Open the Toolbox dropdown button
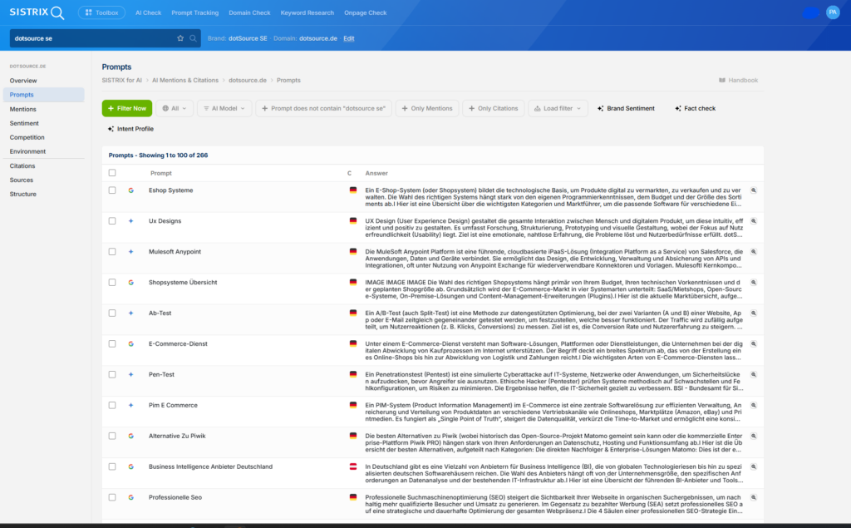This screenshot has height=528, width=851. 101,12
